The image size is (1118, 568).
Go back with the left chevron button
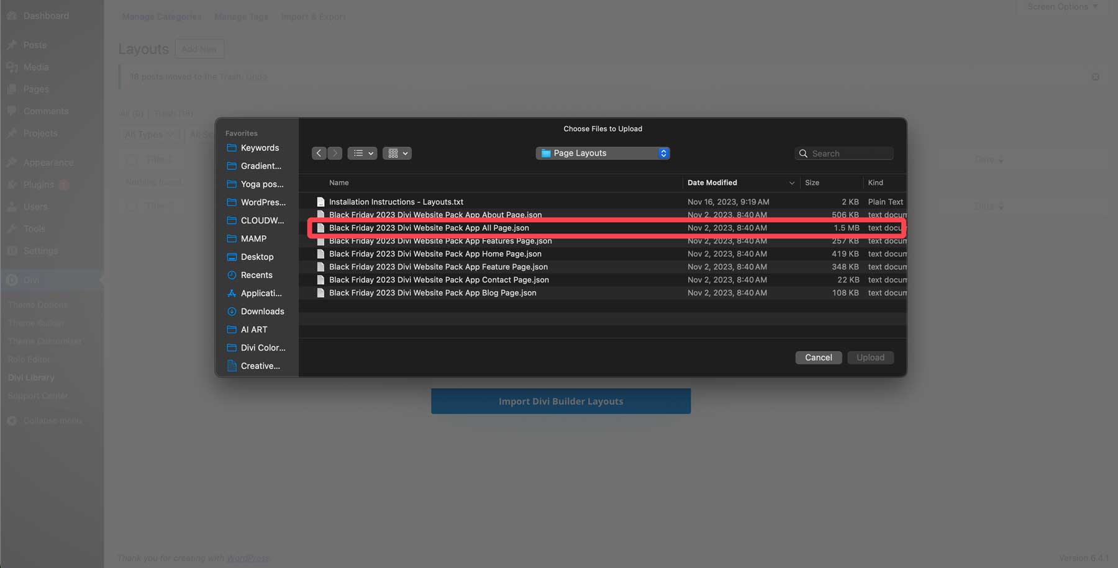[x=319, y=153]
